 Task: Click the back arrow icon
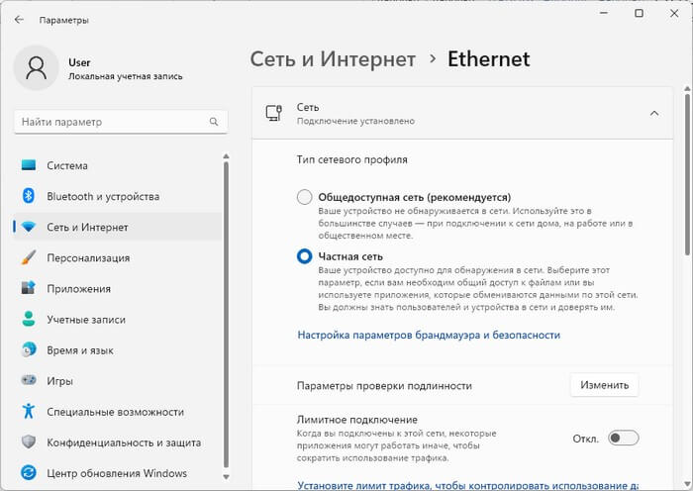pyautogui.click(x=19, y=20)
